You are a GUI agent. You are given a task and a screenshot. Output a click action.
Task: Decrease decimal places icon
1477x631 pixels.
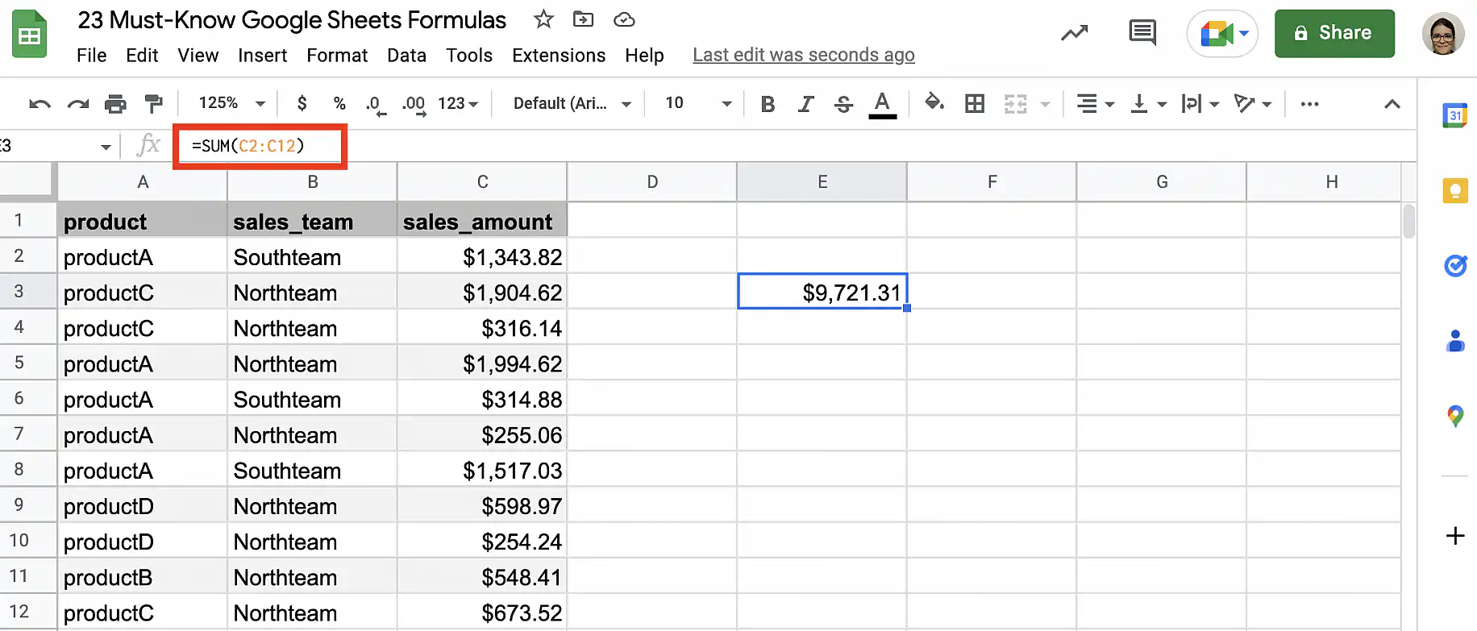pyautogui.click(x=375, y=105)
